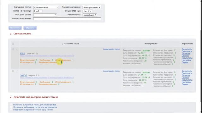
Task: Click ЭмIQ-2 creation date 24.04.14
Action: click(142, 75)
